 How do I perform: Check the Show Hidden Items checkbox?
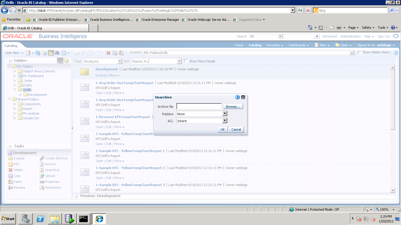(360, 52)
